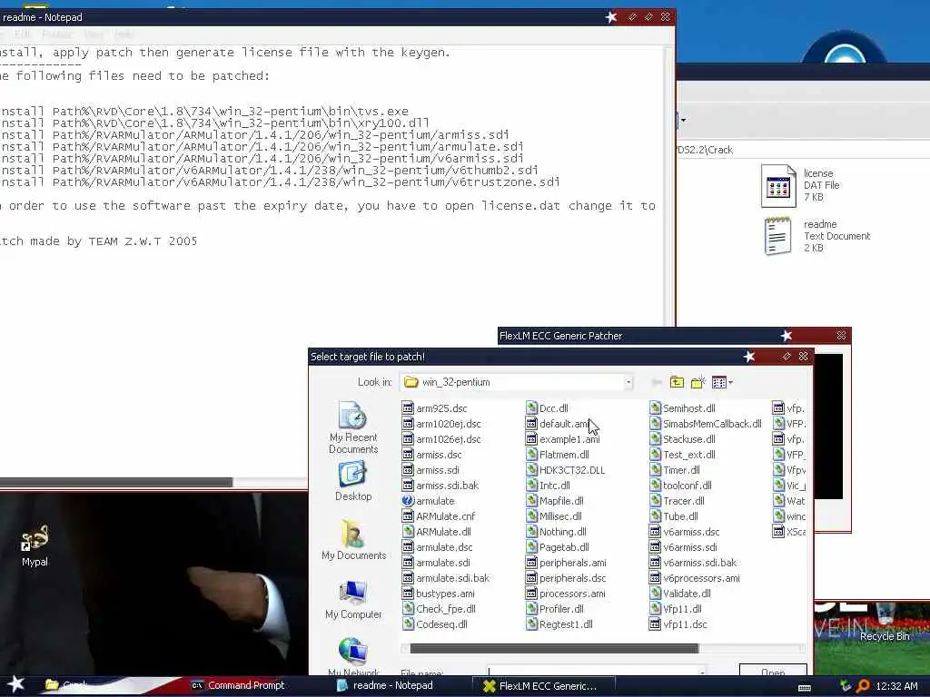Select file armiss.dsc
This screenshot has width=930, height=697.
tap(432, 455)
